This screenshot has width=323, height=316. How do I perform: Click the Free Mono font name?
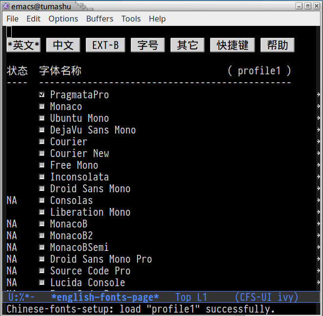click(x=74, y=165)
